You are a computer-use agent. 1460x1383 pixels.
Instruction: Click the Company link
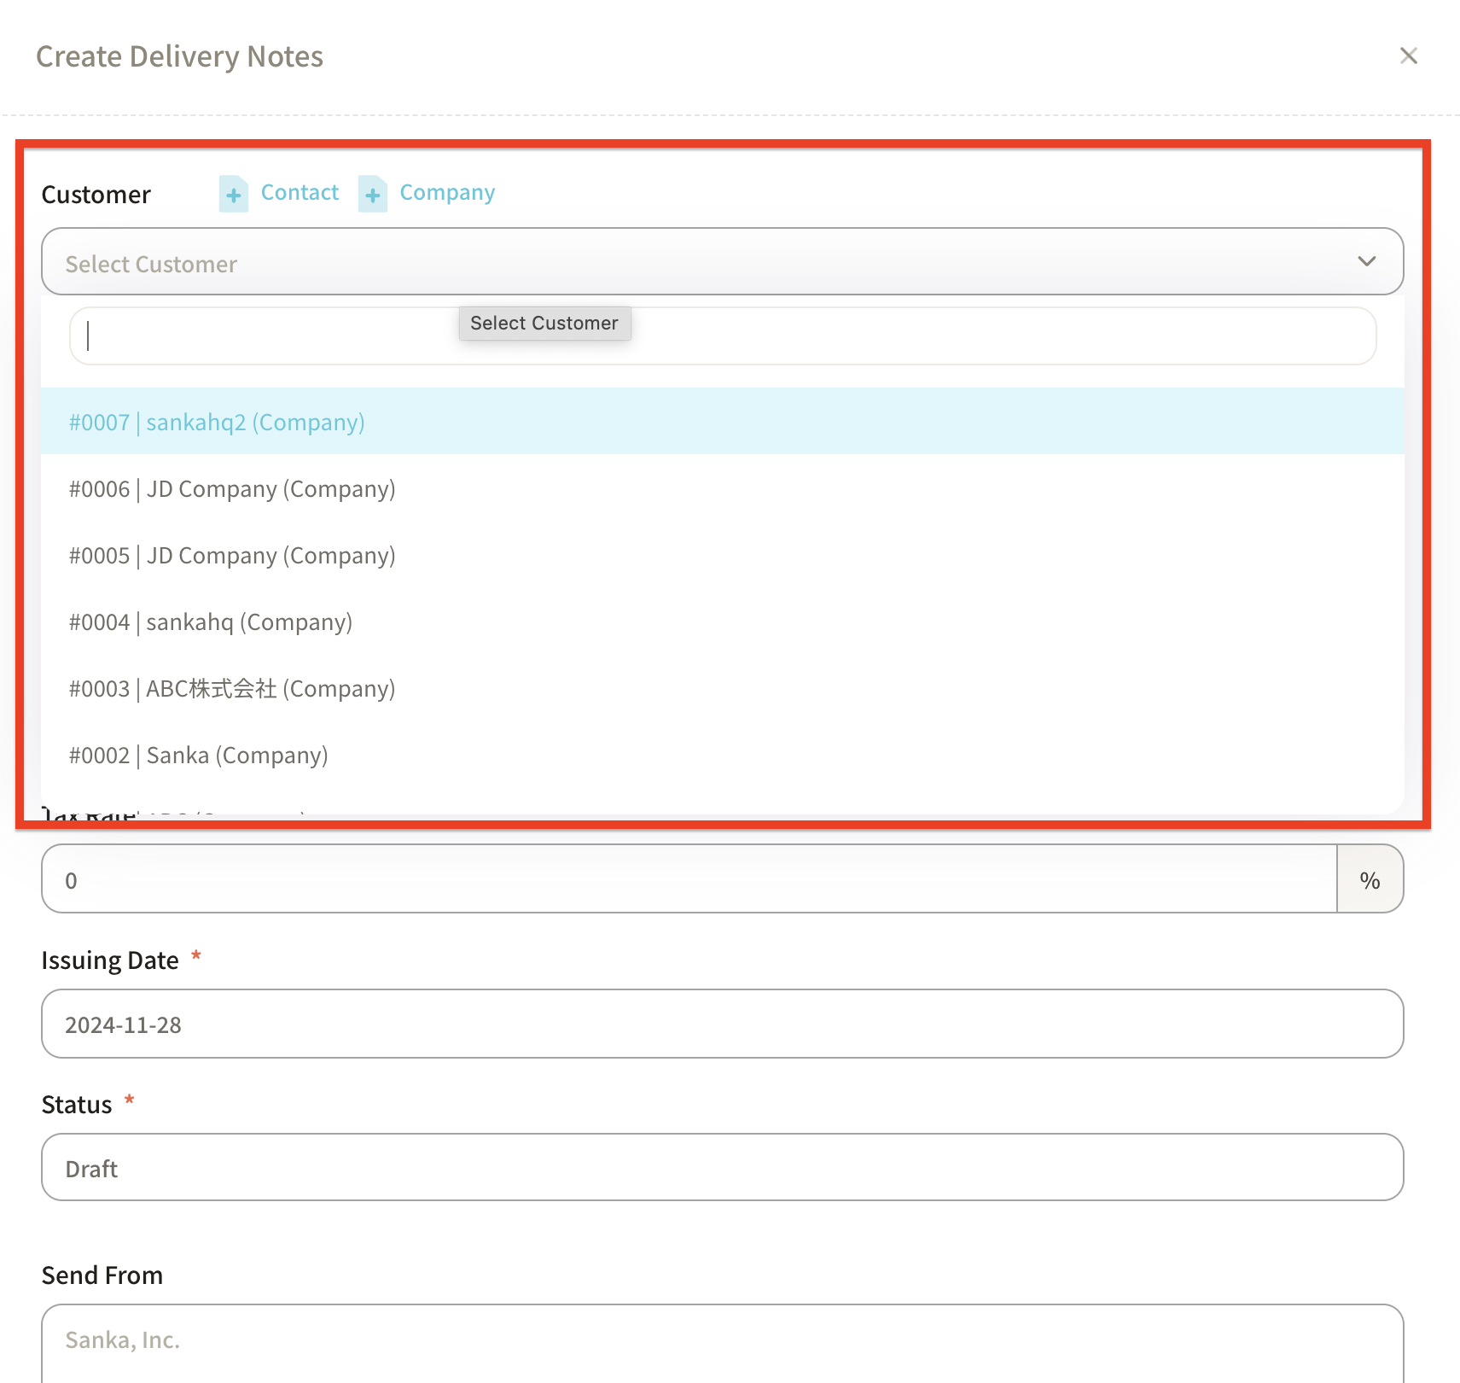point(447,193)
